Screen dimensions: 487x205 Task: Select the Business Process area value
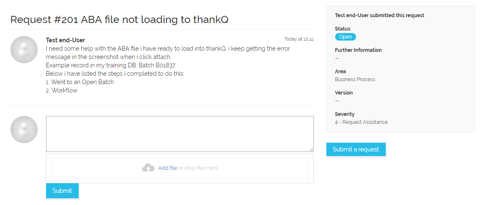[x=355, y=79]
